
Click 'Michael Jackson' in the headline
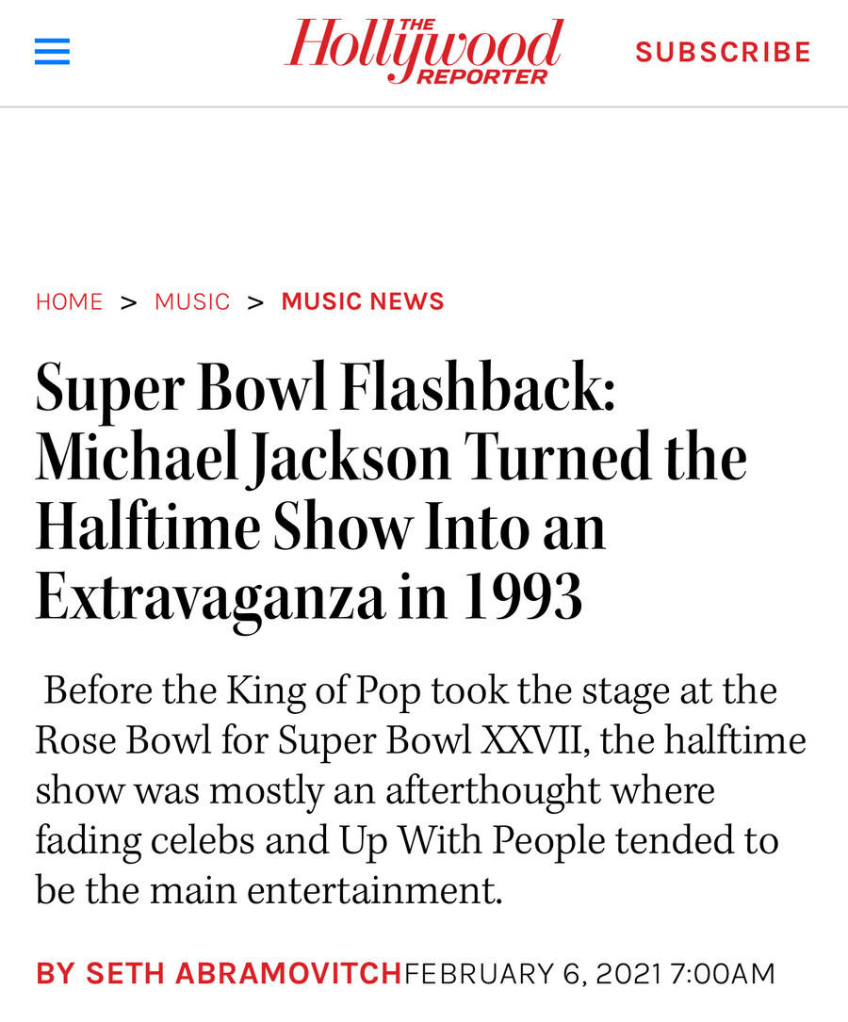click(x=243, y=458)
